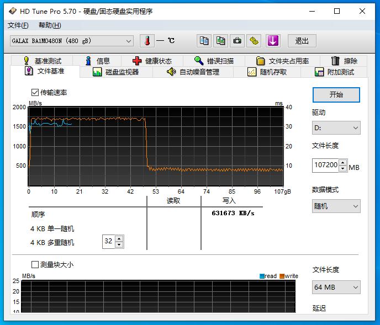
Task: Maximize the HD Tune Pro window
Action: click(337, 11)
